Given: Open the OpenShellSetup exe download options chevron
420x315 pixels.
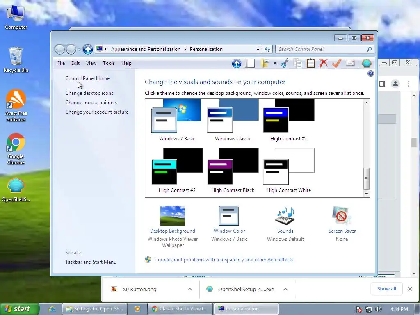Looking at the screenshot, I should point(285,289).
